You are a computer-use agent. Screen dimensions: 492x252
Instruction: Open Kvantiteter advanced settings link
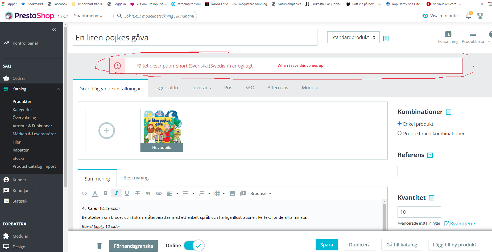coord(460,224)
